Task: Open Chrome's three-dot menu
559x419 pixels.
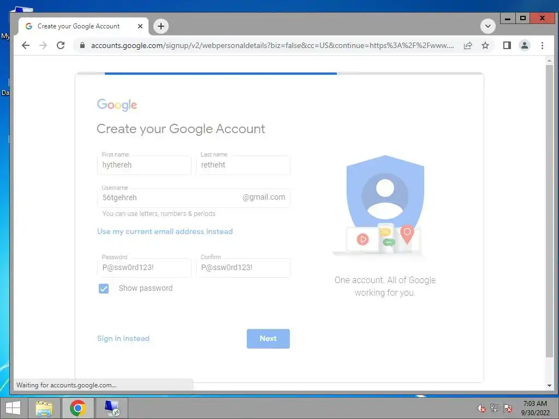Action: [x=542, y=45]
